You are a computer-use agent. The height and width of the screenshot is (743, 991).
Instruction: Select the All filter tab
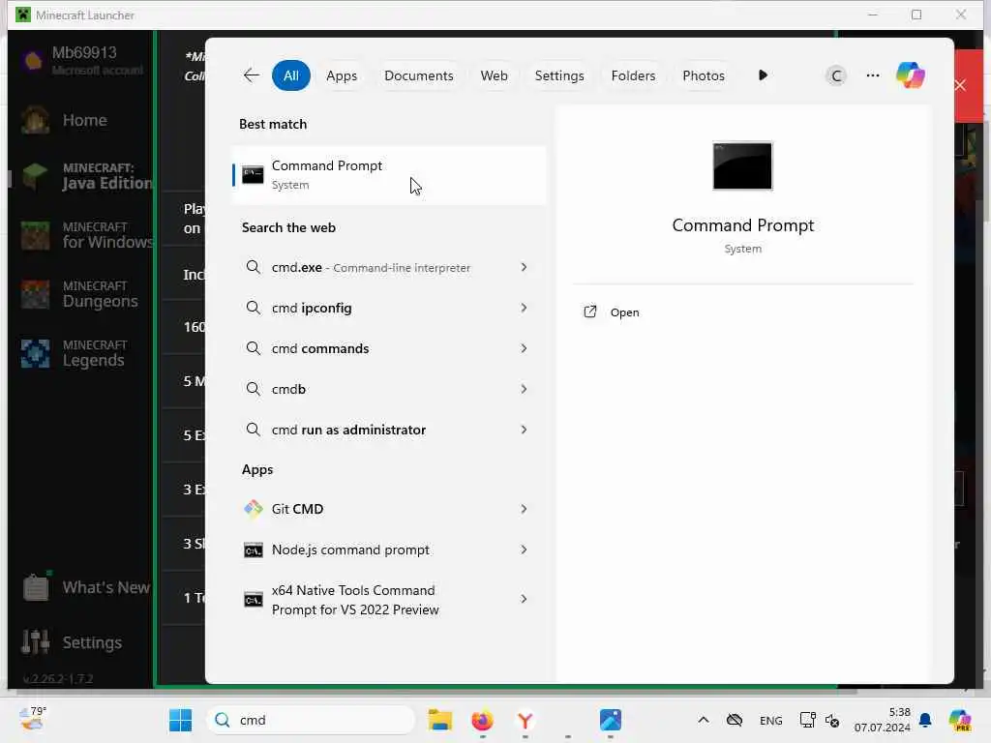pyautogui.click(x=290, y=75)
